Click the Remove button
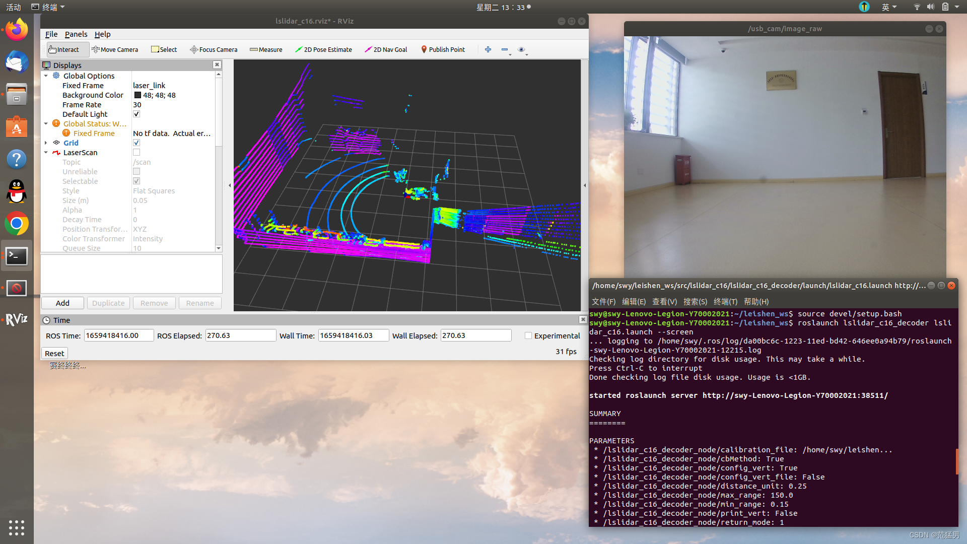This screenshot has height=544, width=967. pos(154,303)
